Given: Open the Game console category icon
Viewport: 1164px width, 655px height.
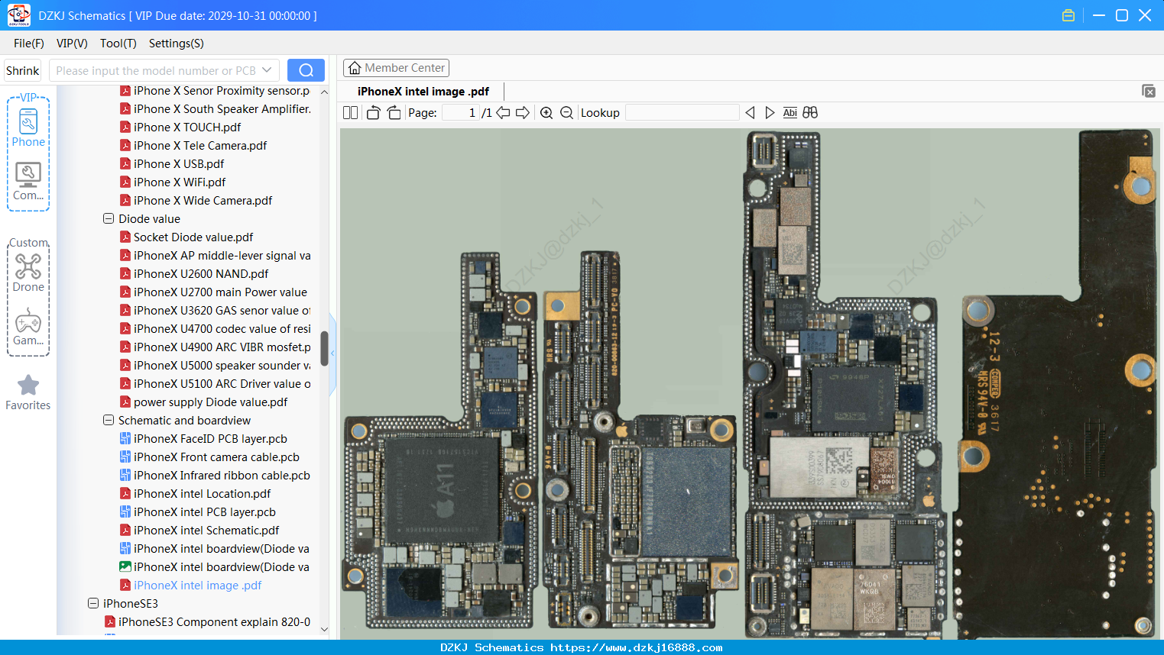Looking at the screenshot, I should click(28, 327).
